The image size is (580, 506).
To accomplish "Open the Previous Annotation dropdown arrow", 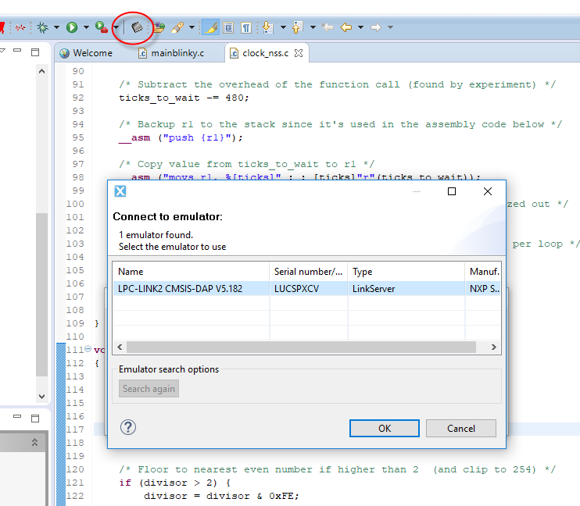I will 313,27.
